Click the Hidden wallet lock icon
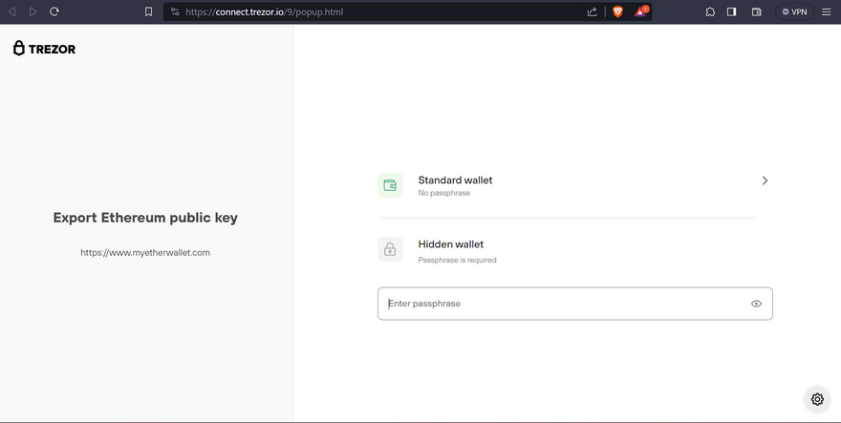This screenshot has height=423, width=841. coord(390,250)
